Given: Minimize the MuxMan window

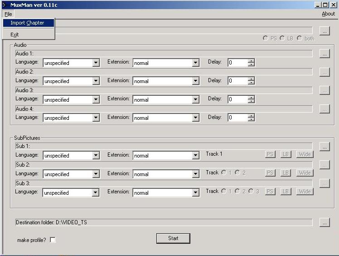Looking at the screenshot, I should click(x=318, y=5).
